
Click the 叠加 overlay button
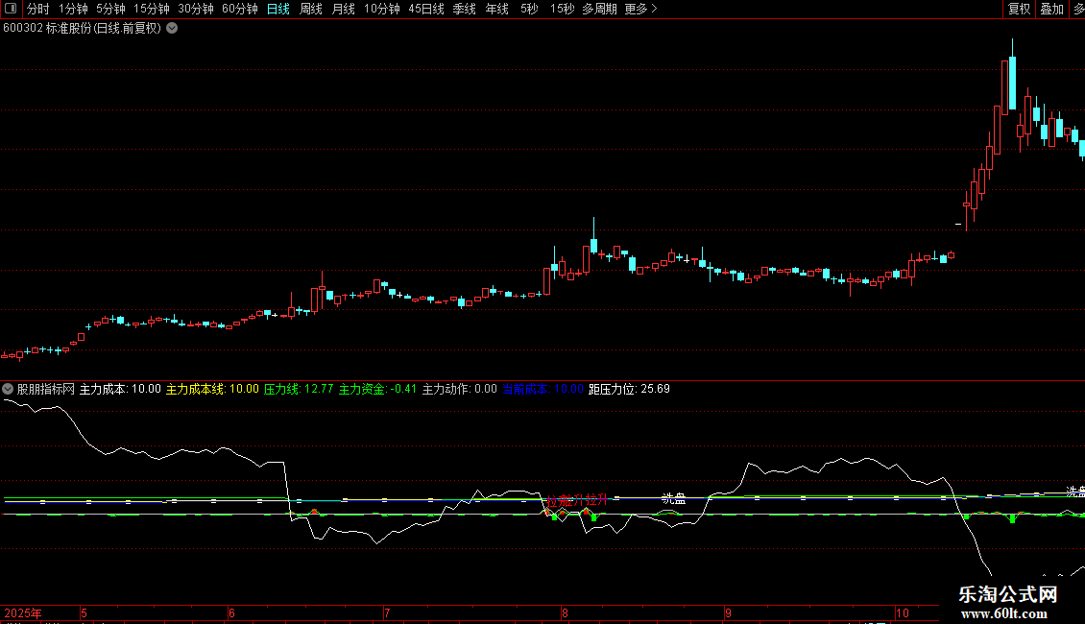[1051, 9]
